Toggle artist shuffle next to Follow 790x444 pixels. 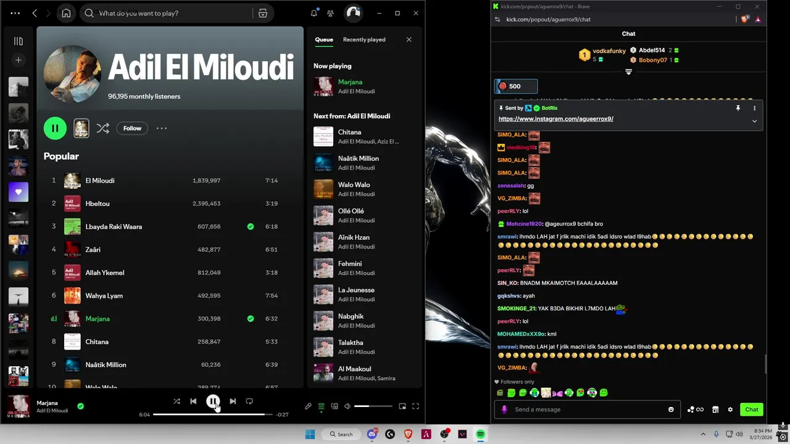click(x=102, y=128)
